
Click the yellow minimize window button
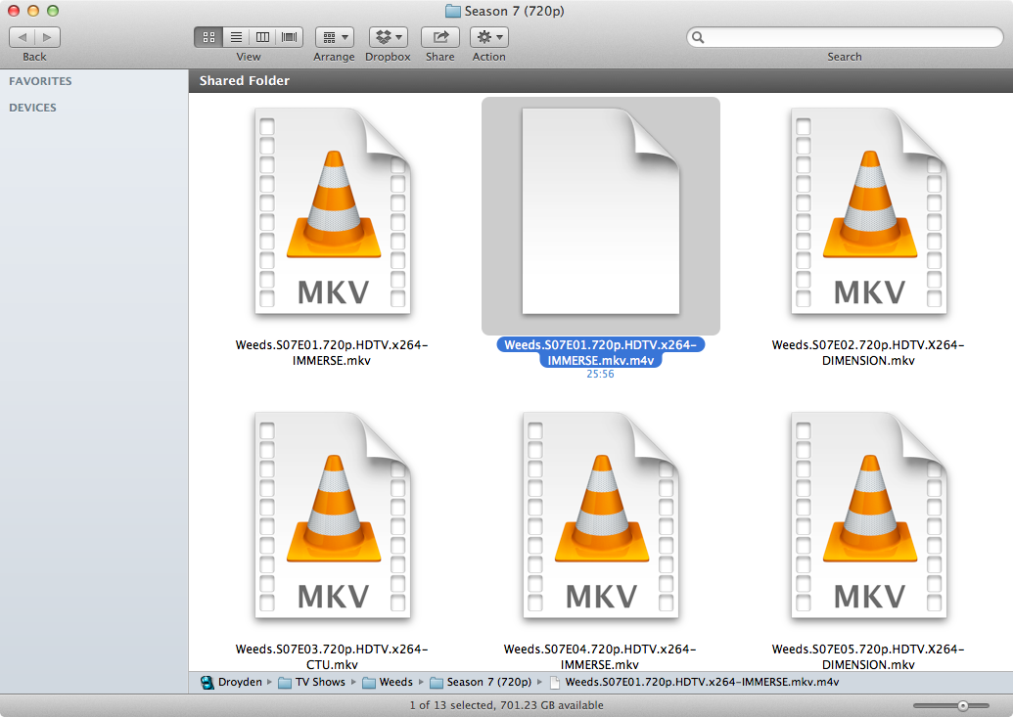coord(33,11)
